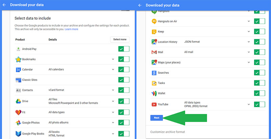Disable the Maps (your places) toggle
Image resolution: width=271 pixels, height=139 pixels.
click(x=259, y=62)
